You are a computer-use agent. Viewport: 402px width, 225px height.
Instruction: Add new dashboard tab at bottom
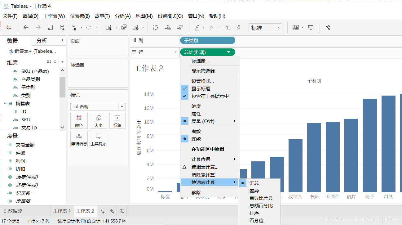(x=112, y=211)
